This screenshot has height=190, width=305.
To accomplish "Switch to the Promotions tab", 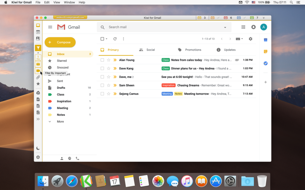I will pos(193,50).
